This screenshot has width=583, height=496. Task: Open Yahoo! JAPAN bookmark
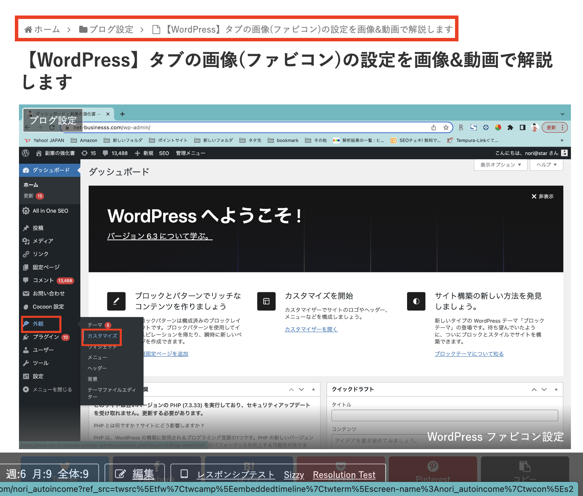coord(45,140)
